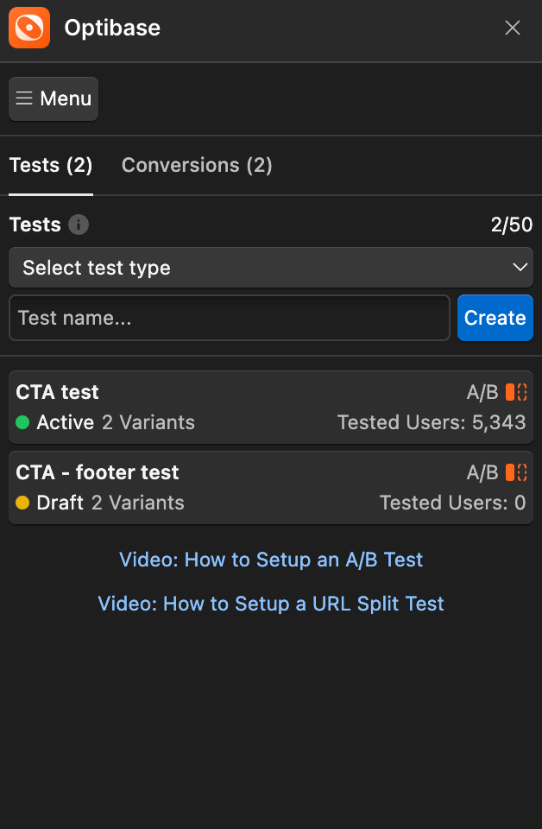The width and height of the screenshot is (542, 829).
Task: Open video link for A/B Test setup
Action: 271,560
